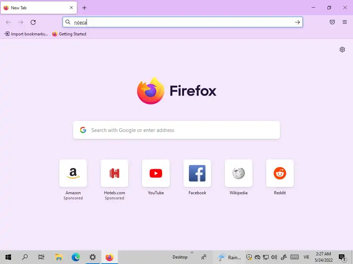This screenshot has height=264, width=353.
Task: Open the touch keyboard tray icon
Action: [294, 257]
